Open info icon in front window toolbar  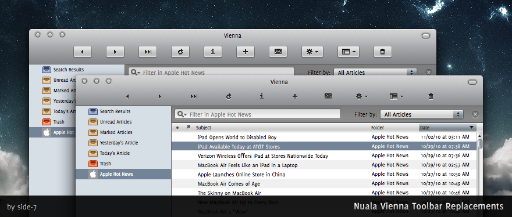point(262,96)
